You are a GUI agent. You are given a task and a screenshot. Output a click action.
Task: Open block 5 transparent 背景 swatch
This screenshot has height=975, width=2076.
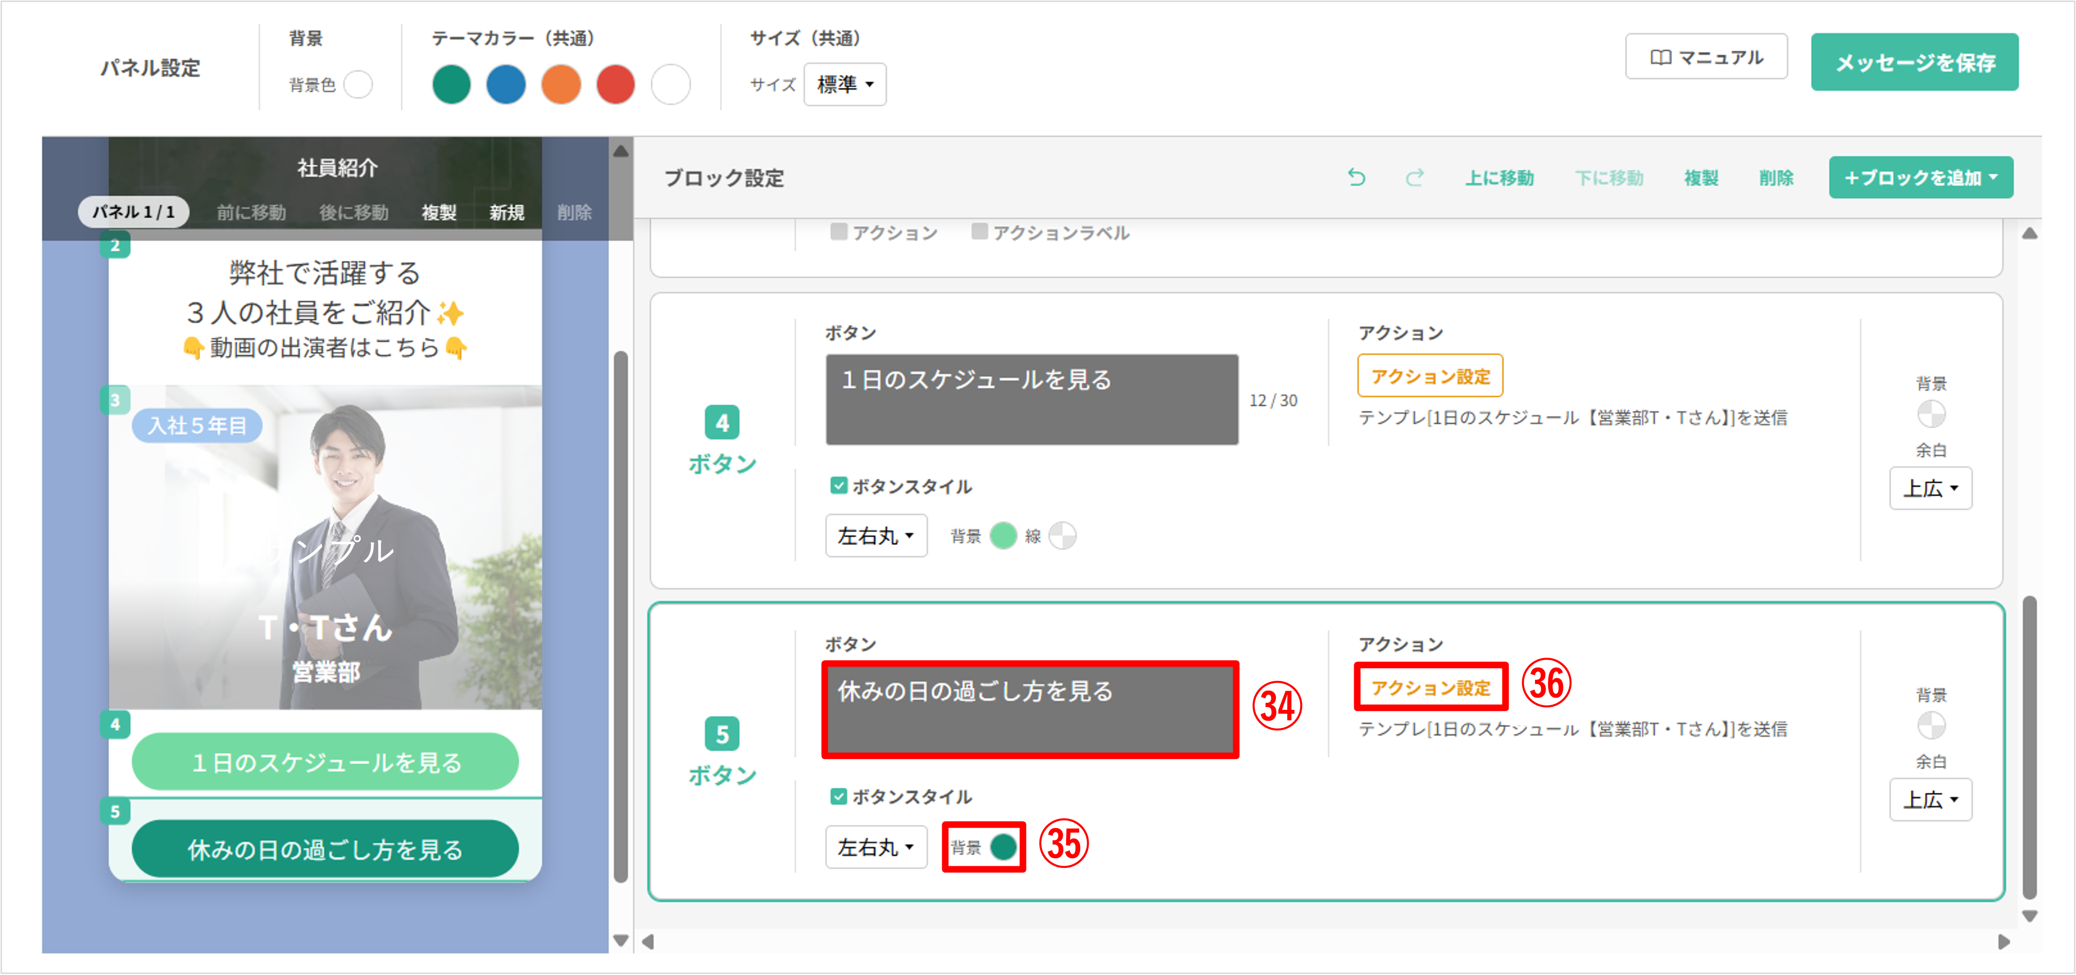tap(1931, 725)
